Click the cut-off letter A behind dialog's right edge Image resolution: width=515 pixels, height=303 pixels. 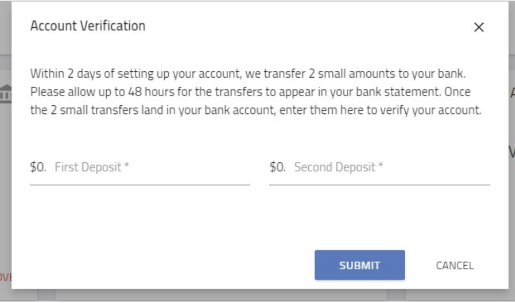click(512, 93)
